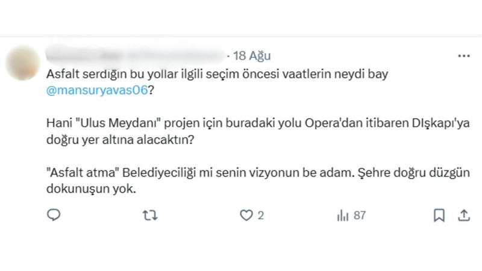Click the "18 Ağu" timestamp
This screenshot has width=482, height=271.
point(252,56)
